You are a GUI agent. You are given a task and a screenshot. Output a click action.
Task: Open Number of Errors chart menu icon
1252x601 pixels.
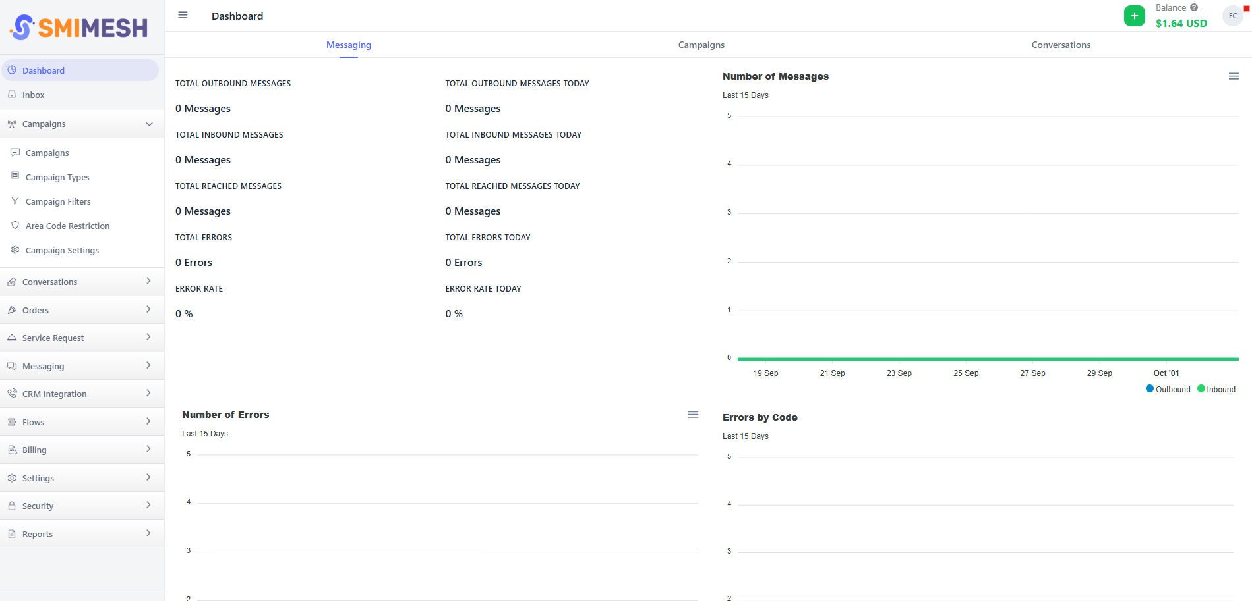click(x=693, y=415)
